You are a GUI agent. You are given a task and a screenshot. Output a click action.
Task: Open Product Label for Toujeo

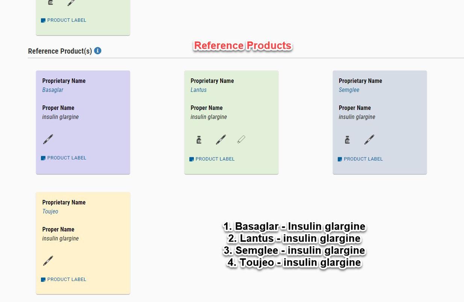[x=63, y=279]
